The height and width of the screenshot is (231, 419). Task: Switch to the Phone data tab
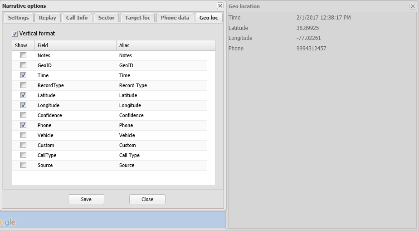click(175, 18)
